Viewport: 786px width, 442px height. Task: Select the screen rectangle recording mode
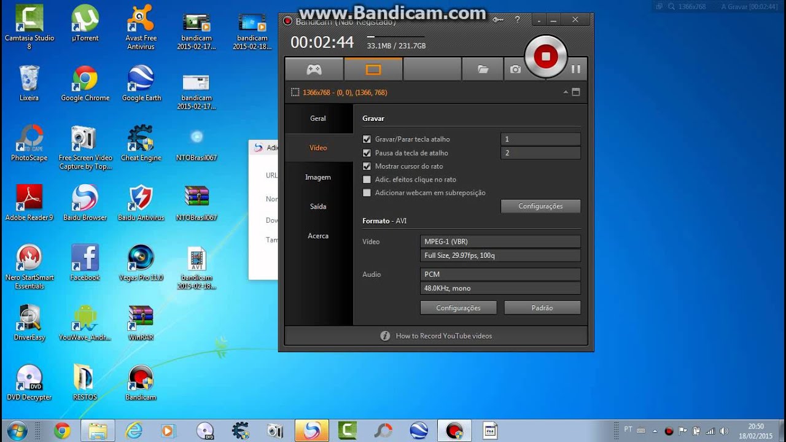pos(373,69)
